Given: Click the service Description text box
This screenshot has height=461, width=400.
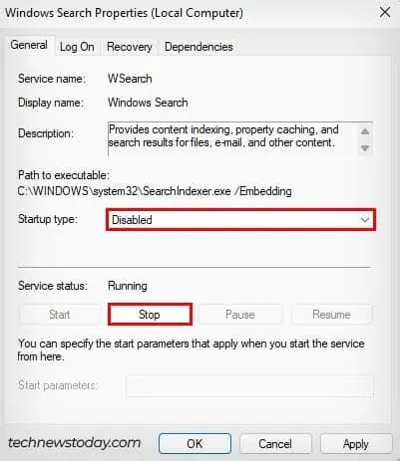Looking at the screenshot, I should 240,138.
